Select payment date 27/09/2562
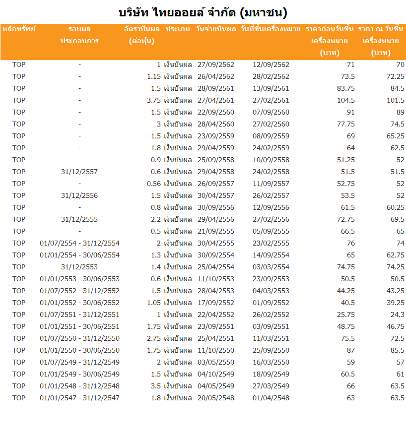 [216, 64]
